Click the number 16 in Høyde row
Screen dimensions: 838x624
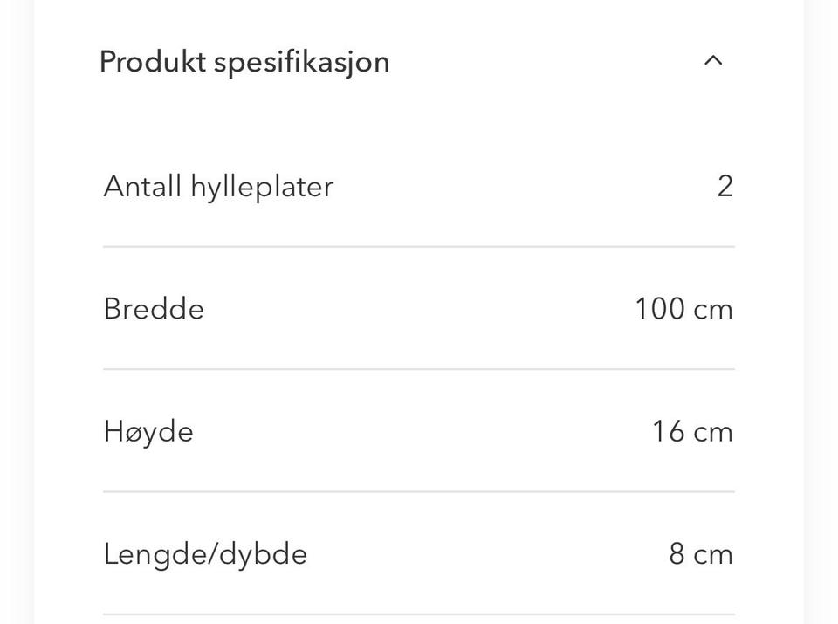click(x=668, y=432)
